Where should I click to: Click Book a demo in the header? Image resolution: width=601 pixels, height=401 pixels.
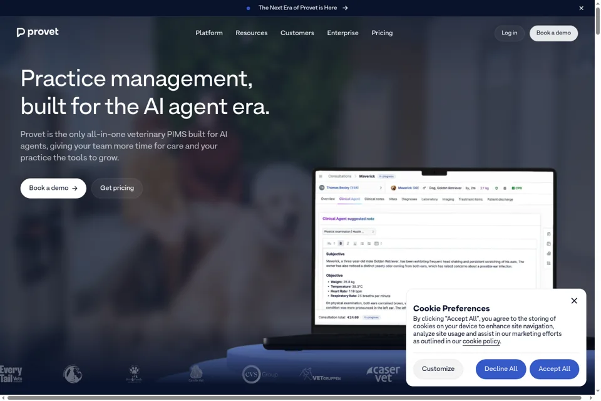coord(553,33)
